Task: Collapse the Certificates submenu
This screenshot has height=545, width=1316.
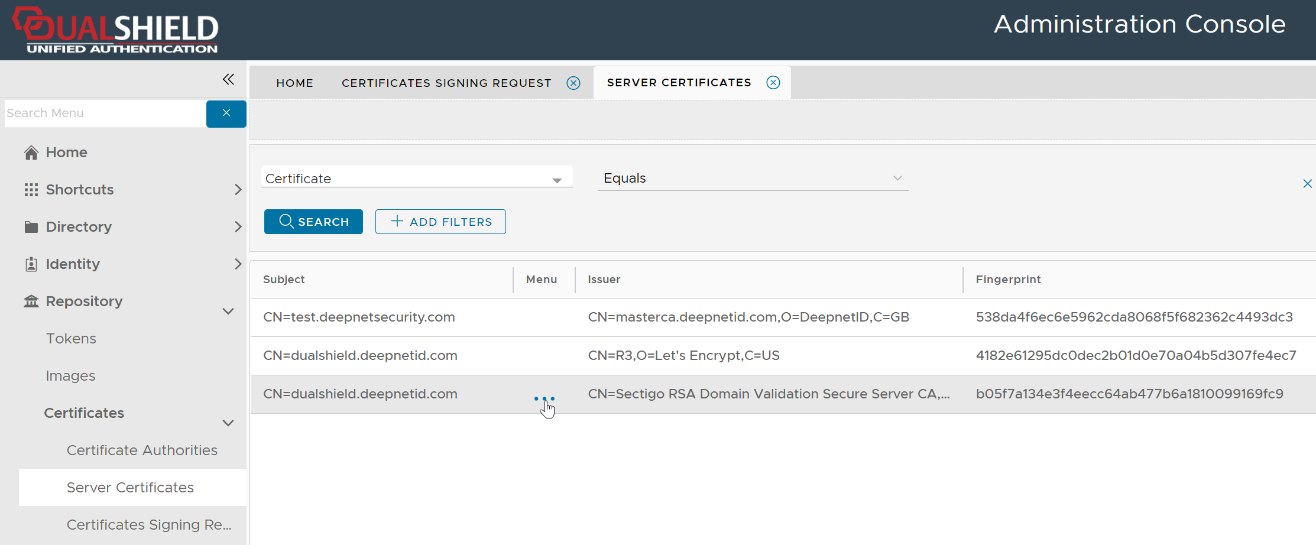Action: pos(228,423)
